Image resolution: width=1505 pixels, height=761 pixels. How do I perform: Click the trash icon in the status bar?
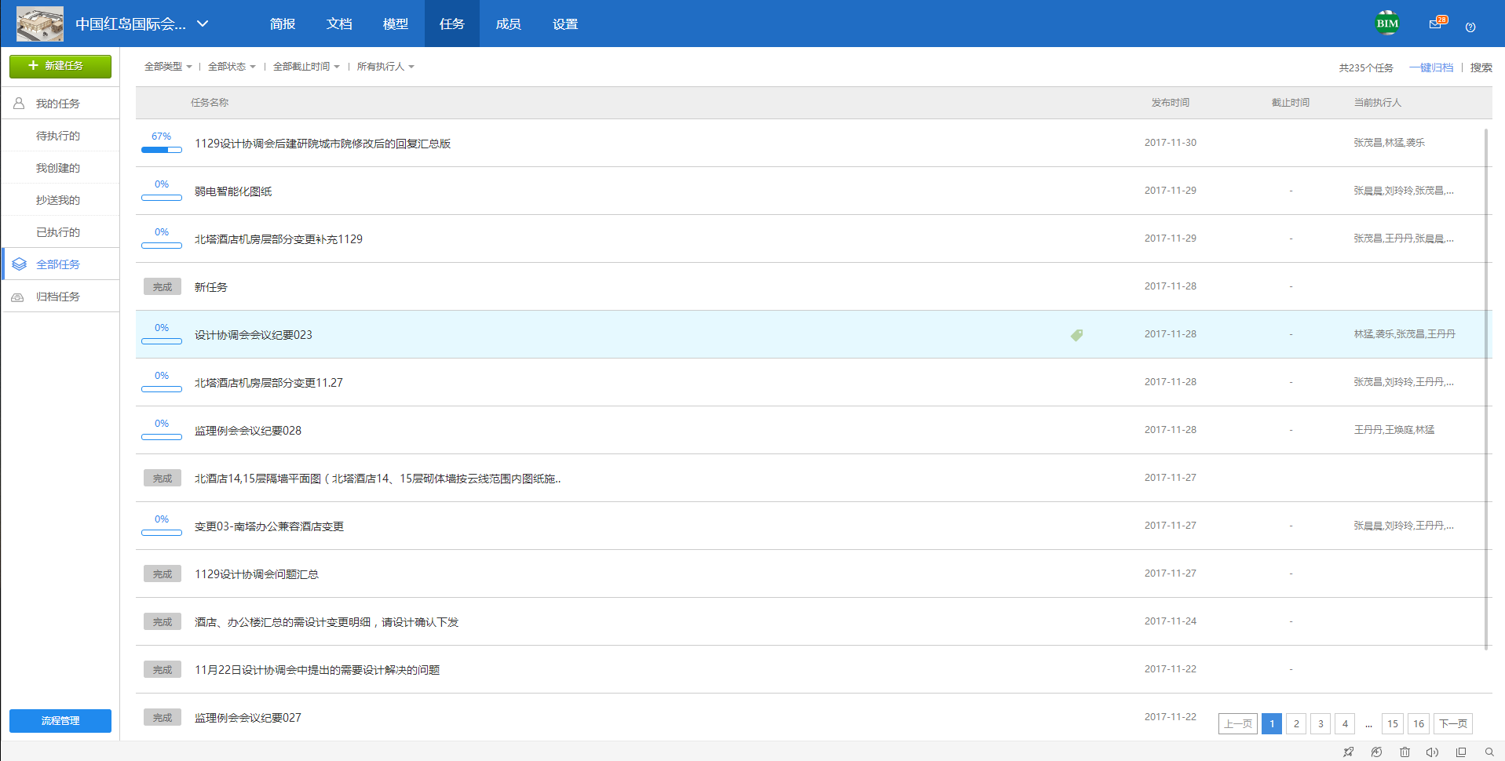point(1405,752)
